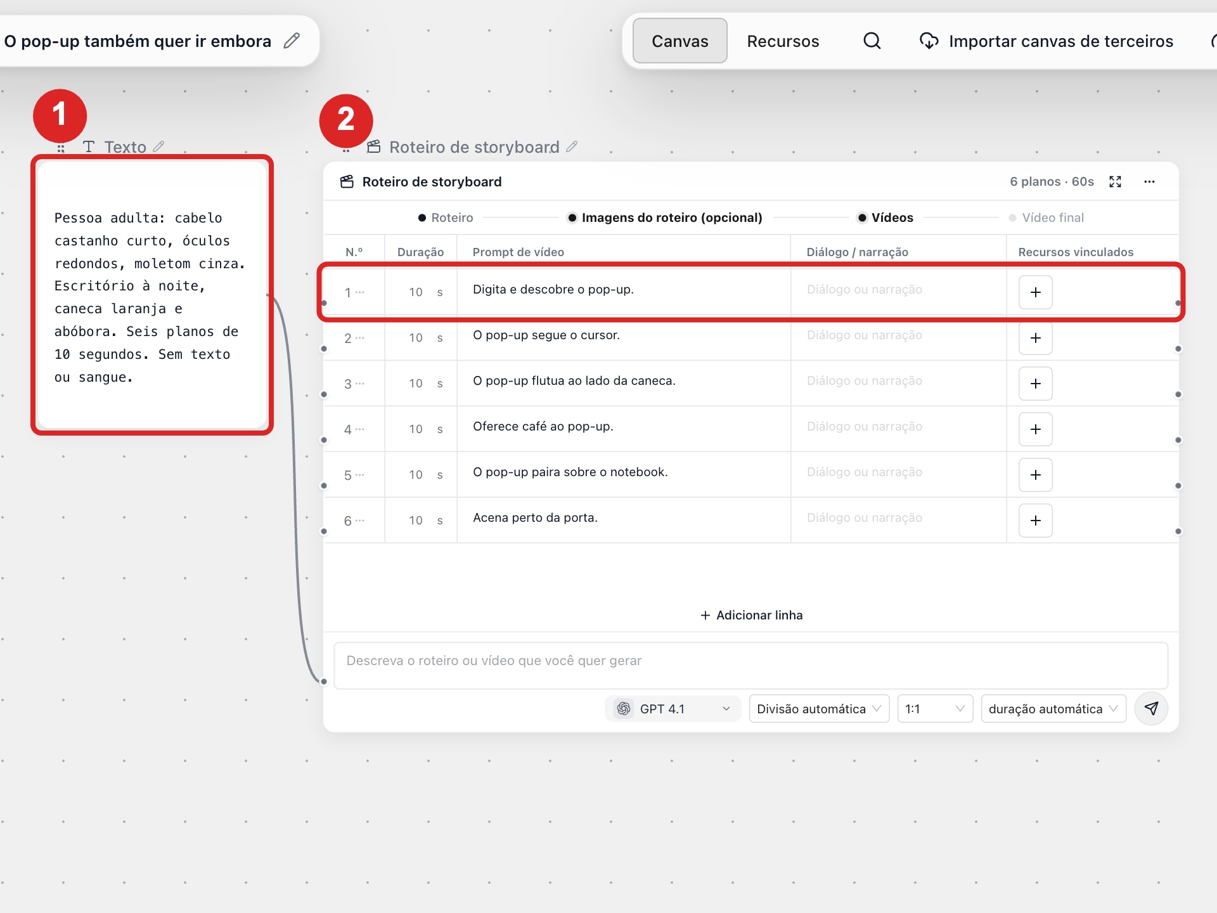Click the script description input field
Viewport: 1217px width, 913px height.
pyautogui.click(x=751, y=665)
